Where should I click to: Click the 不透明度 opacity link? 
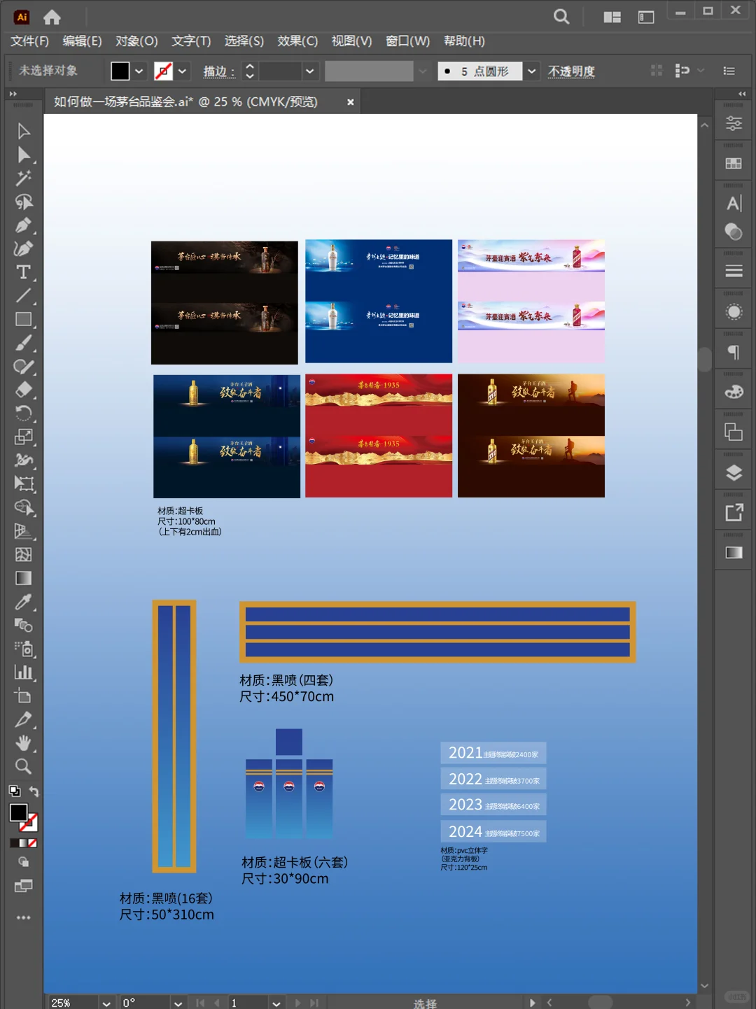coord(571,71)
